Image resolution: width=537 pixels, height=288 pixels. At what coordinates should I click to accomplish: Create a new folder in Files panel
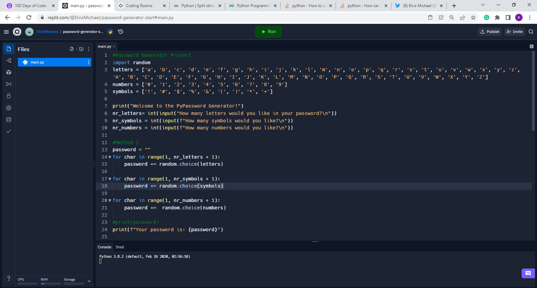pos(81,49)
